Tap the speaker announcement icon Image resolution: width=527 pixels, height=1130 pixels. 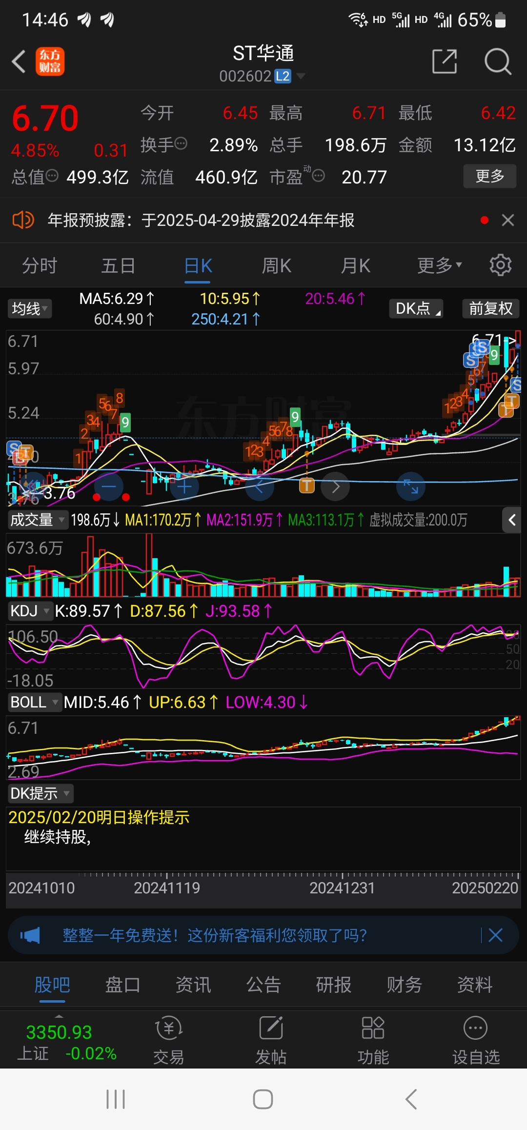click(23, 220)
